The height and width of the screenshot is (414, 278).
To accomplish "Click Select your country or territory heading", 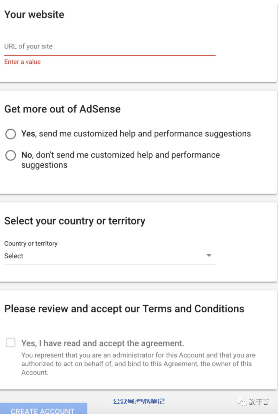I will point(75,221).
